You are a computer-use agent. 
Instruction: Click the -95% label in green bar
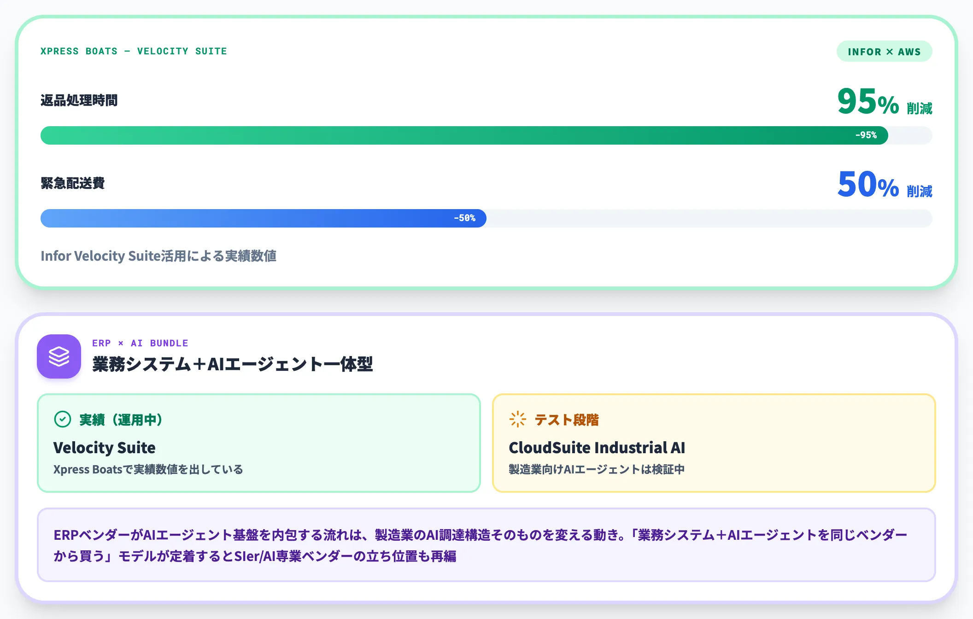[x=866, y=135]
